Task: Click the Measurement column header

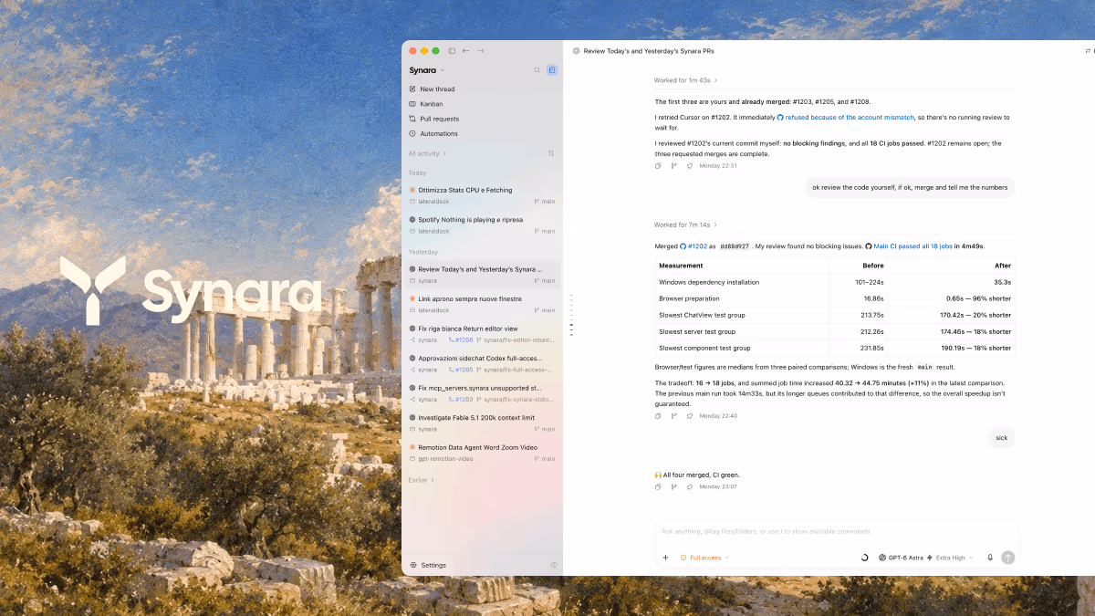Action: 742,266
